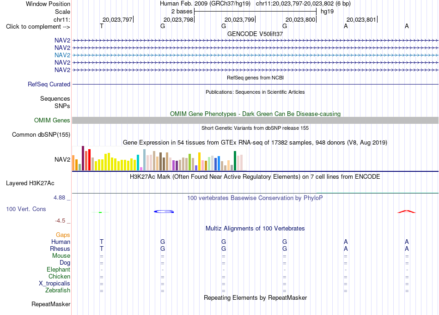Click base T in the complement sequence row
Viewport: 439px width, 315px height.
click(102, 26)
